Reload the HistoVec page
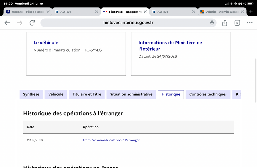The height and width of the screenshot is (168, 257). [x=32, y=23]
